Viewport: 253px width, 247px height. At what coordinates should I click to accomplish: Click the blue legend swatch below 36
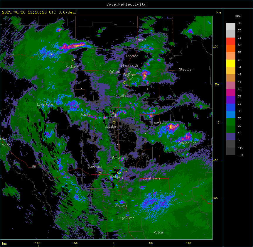(x=231, y=107)
